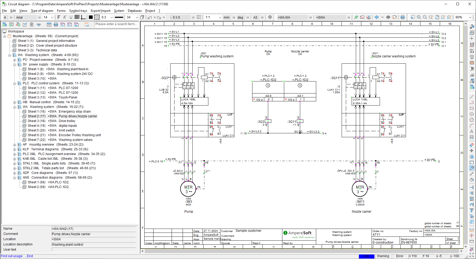Toggle italic text formatting K

coord(65,17)
